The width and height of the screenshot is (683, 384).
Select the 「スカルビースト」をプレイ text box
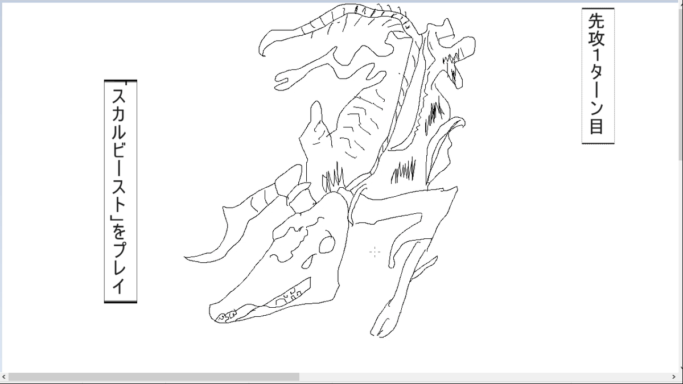pyautogui.click(x=121, y=191)
